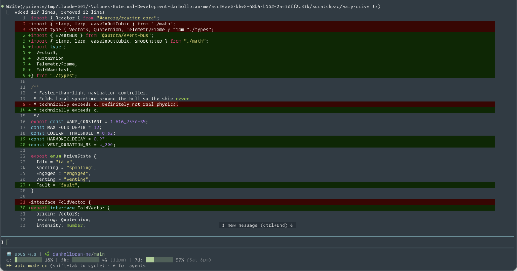Click the green bullet before Write
Viewport: 517px width, 271px height.
point(2,6)
